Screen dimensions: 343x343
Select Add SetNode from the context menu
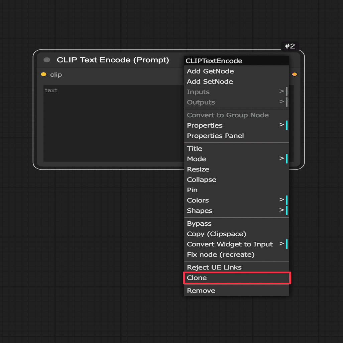point(236,81)
